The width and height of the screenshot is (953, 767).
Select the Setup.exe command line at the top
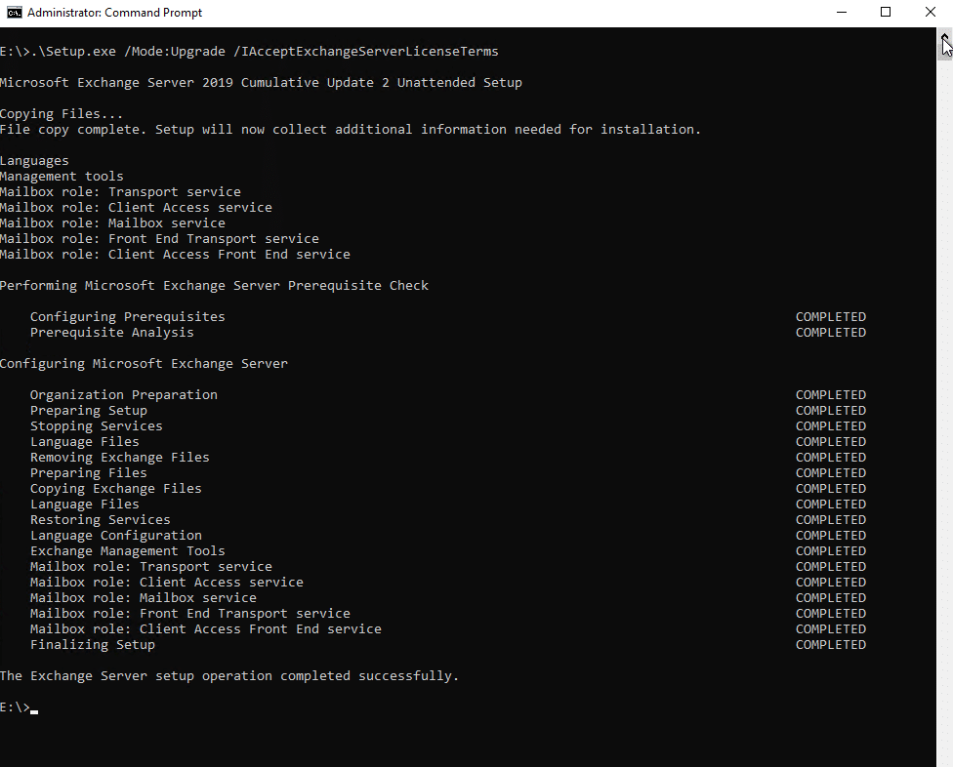point(248,51)
